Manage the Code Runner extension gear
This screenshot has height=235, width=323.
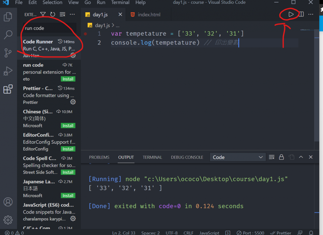(x=73, y=55)
